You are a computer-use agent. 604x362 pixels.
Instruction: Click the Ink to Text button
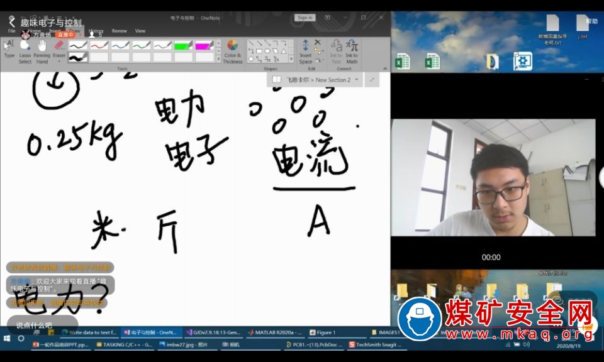pyautogui.click(x=336, y=51)
